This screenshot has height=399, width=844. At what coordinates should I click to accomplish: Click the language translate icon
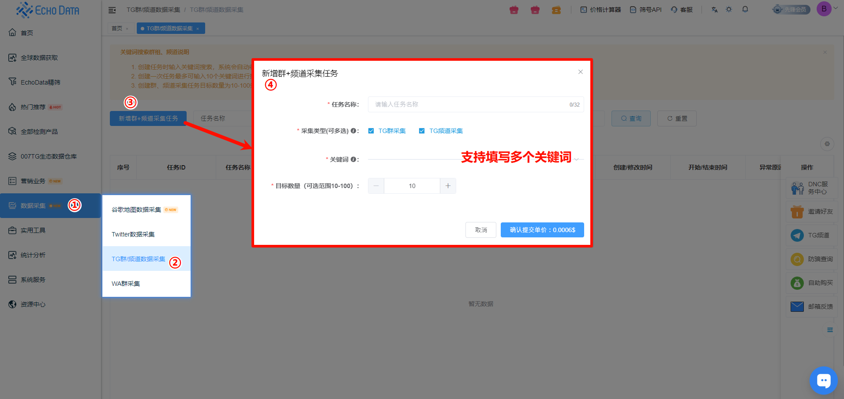[x=714, y=9]
